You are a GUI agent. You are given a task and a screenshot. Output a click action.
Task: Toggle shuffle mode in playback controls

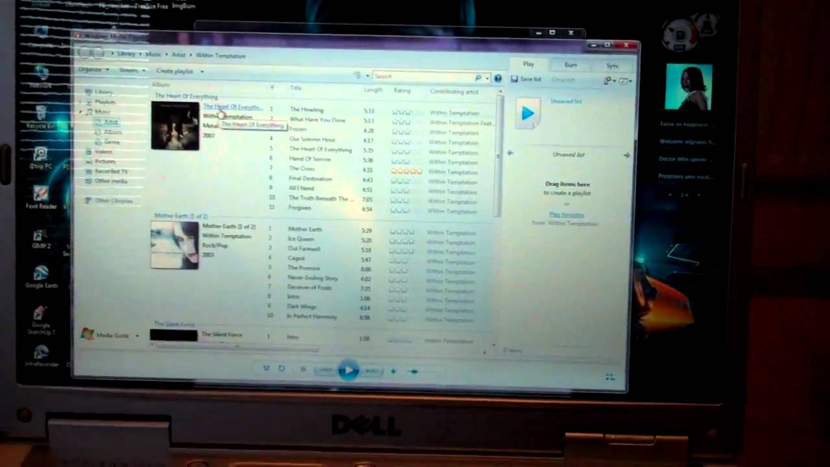tap(267, 368)
